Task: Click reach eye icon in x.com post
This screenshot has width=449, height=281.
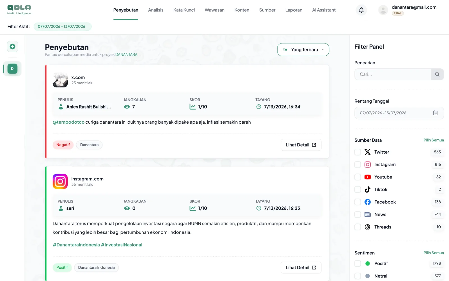Action: click(x=127, y=107)
